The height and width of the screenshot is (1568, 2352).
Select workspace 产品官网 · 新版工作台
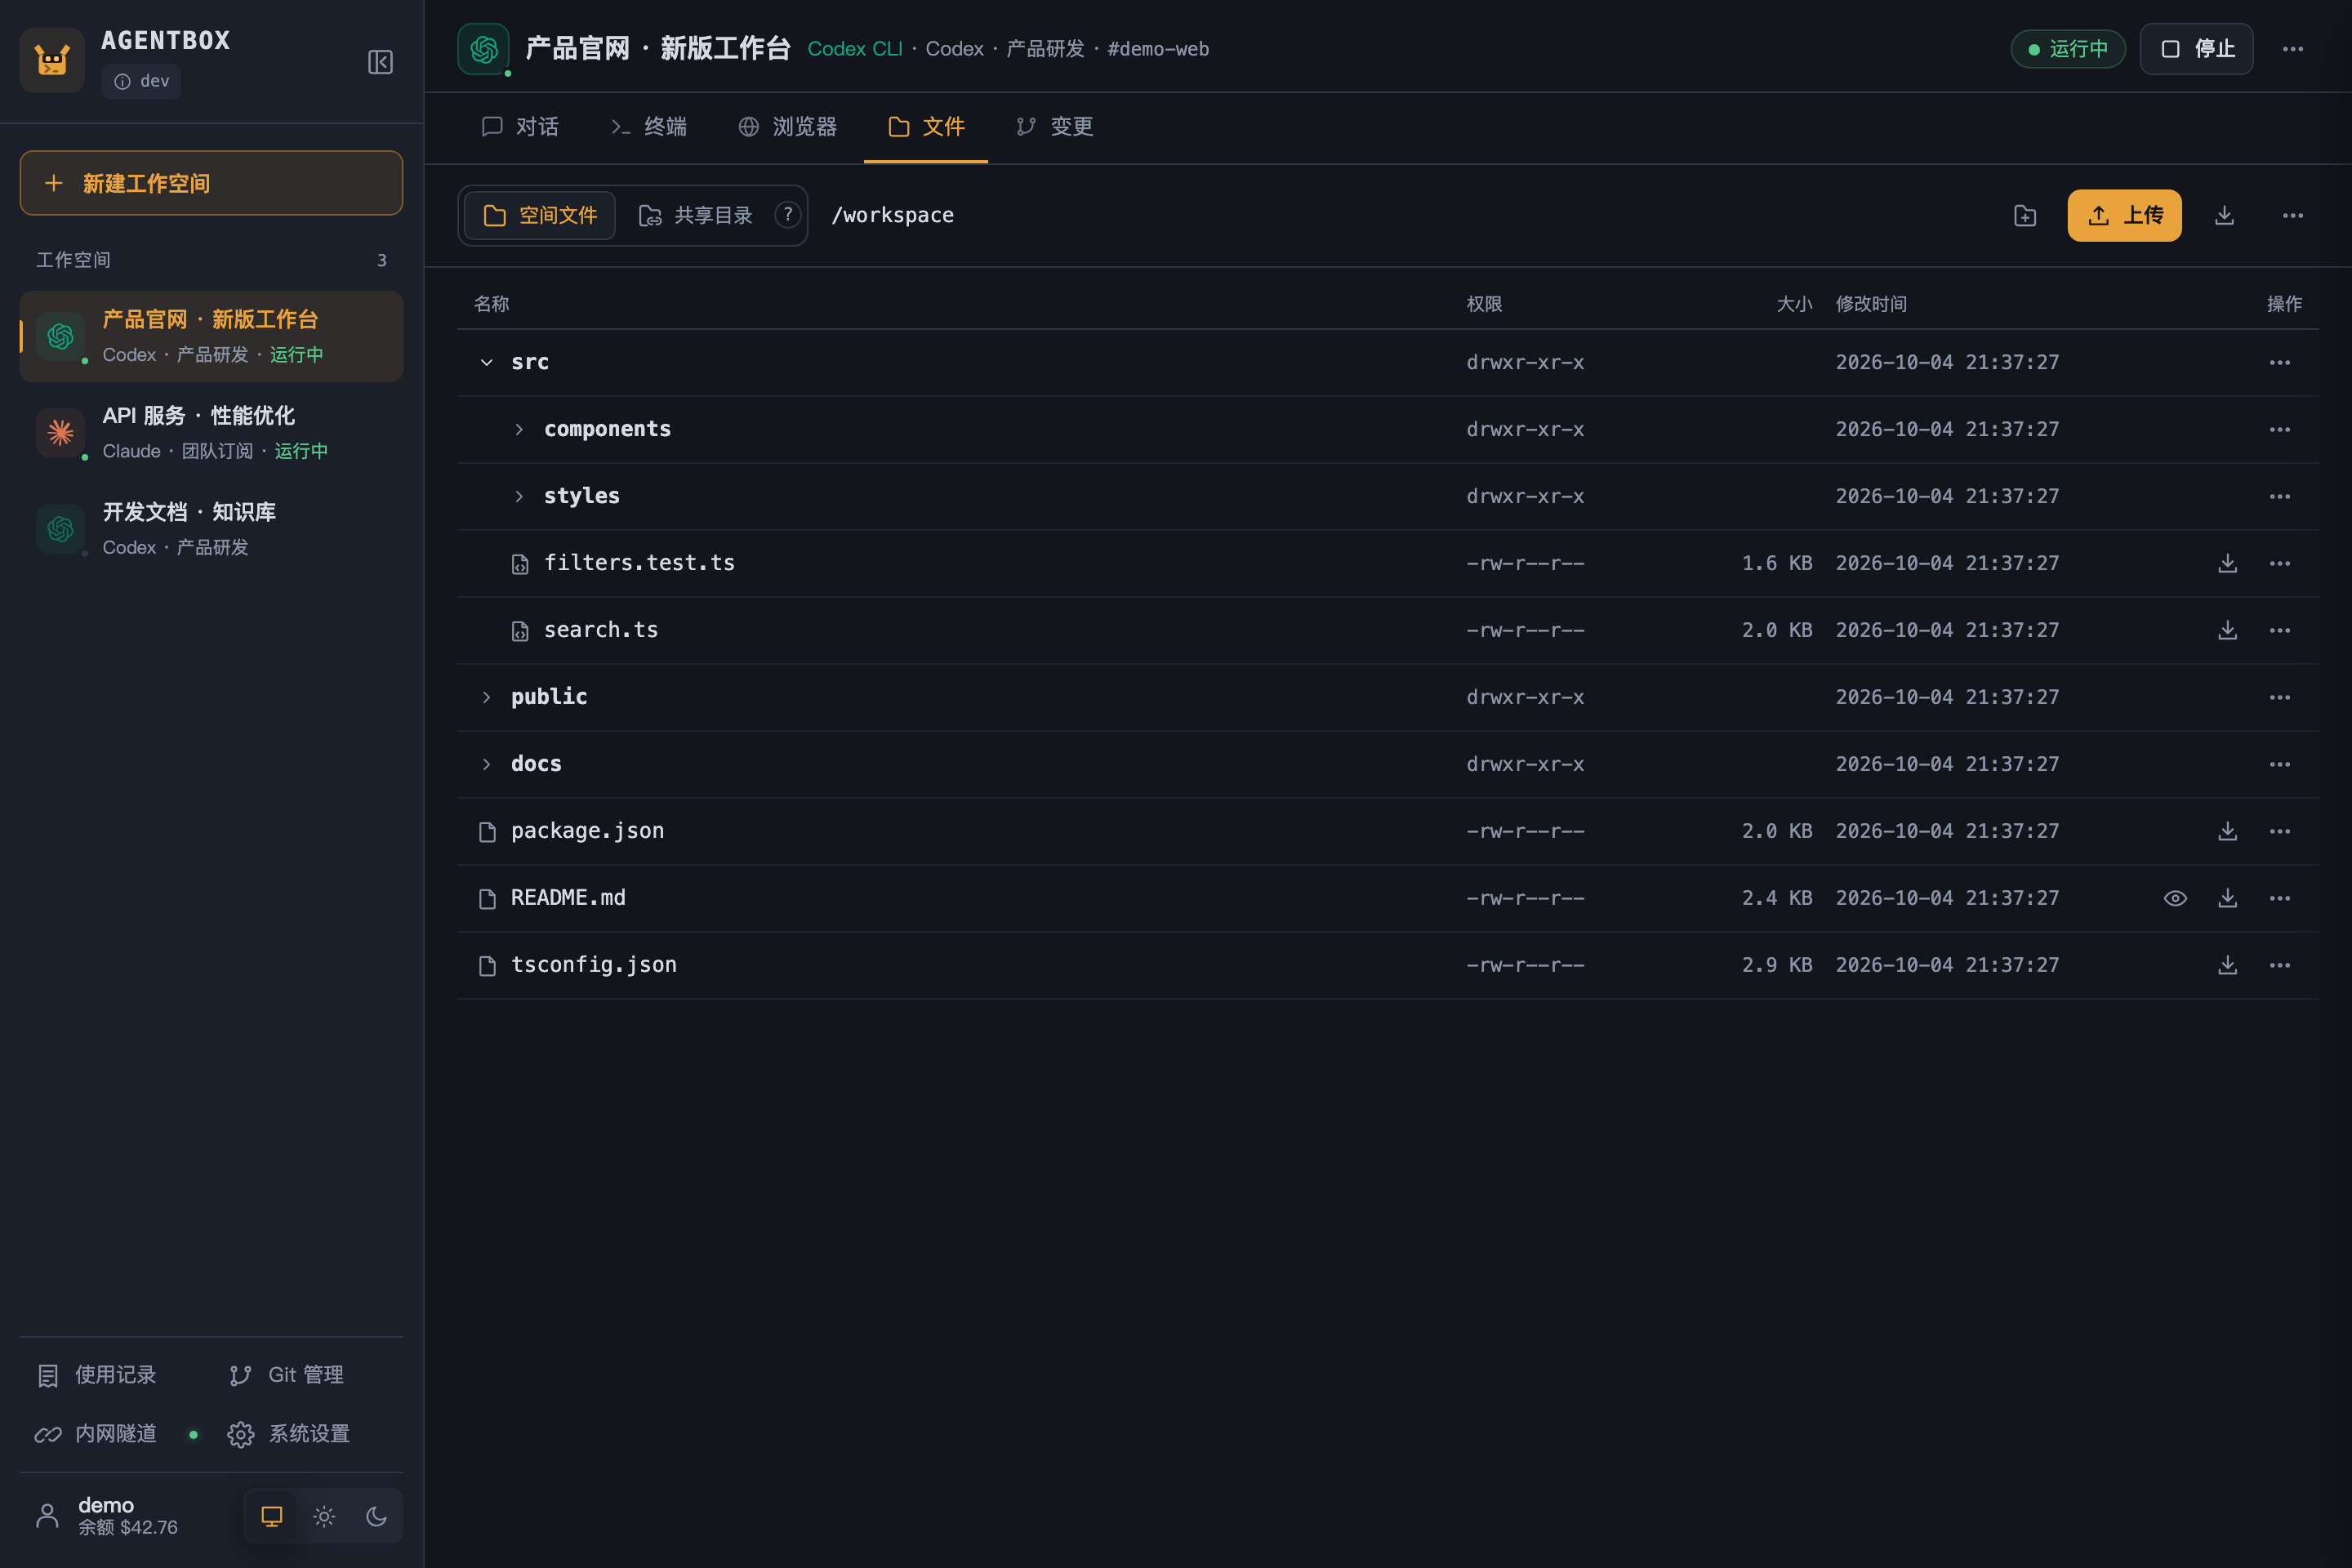tap(211, 336)
